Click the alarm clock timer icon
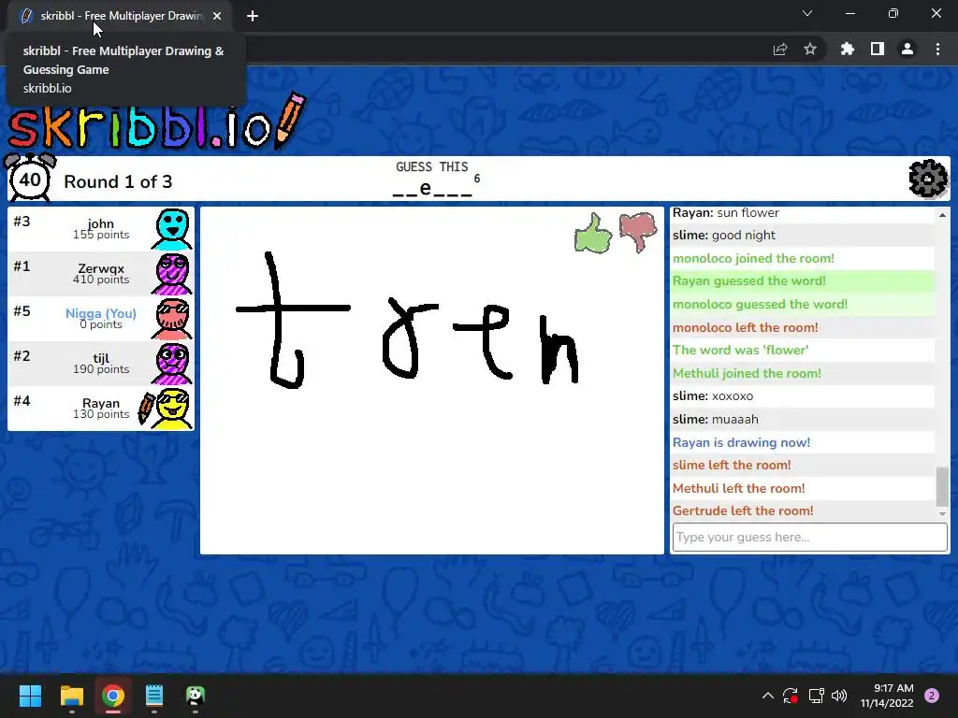Viewport: 958px width, 718px height. [x=29, y=177]
